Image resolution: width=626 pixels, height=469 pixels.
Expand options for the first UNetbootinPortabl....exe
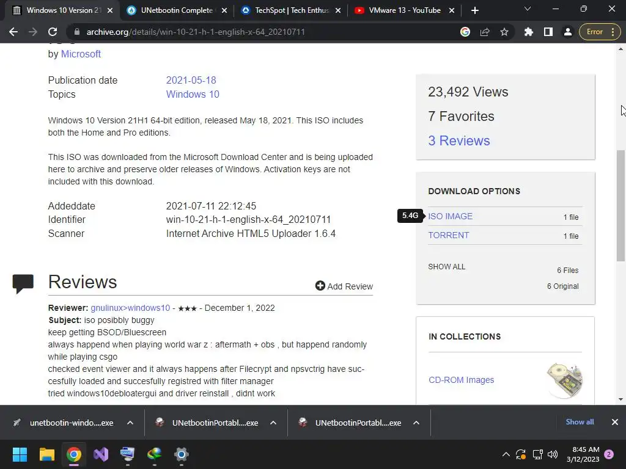(273, 423)
